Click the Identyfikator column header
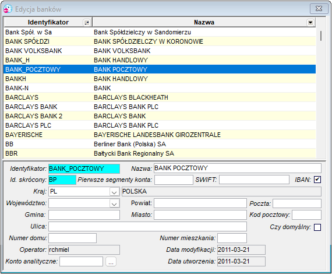332x274 pixels. (48, 22)
